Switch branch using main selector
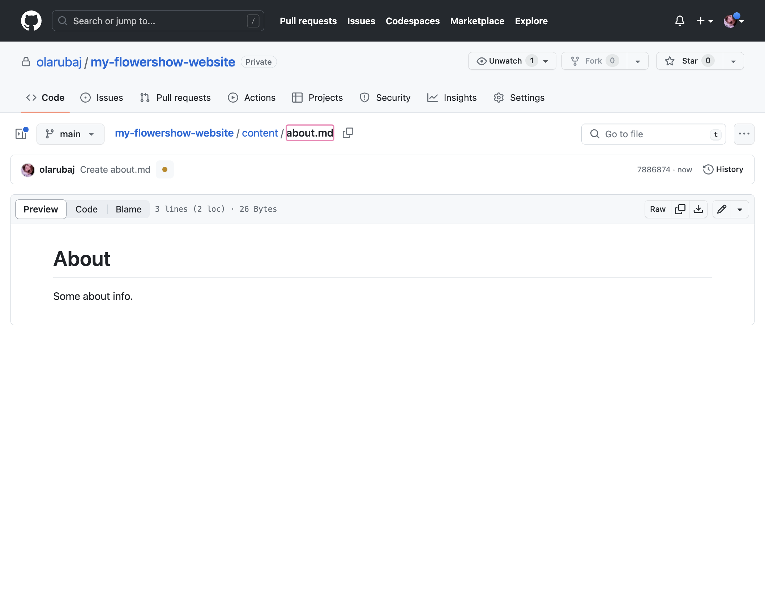 click(x=70, y=134)
